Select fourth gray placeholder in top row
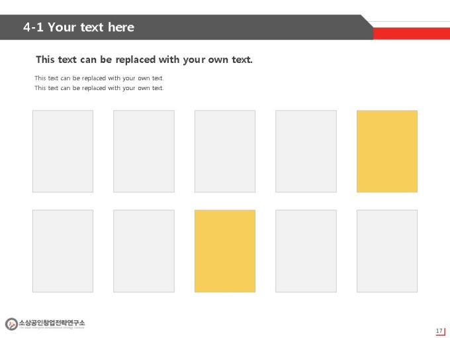Image resolution: width=450 pixels, height=338 pixels. click(306, 151)
